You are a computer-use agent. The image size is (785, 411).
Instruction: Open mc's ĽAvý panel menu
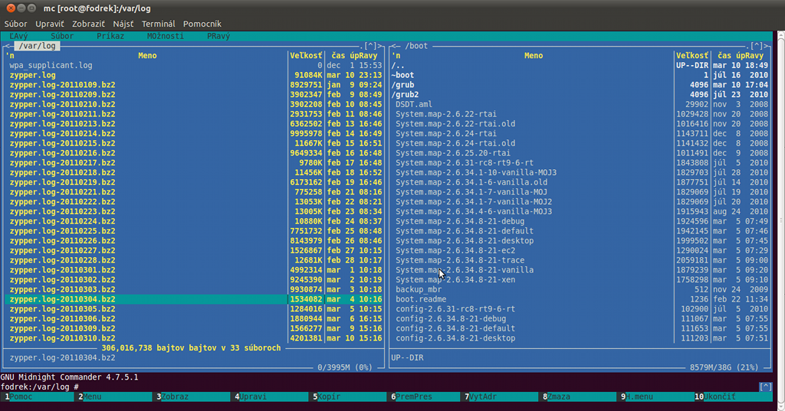(18, 36)
